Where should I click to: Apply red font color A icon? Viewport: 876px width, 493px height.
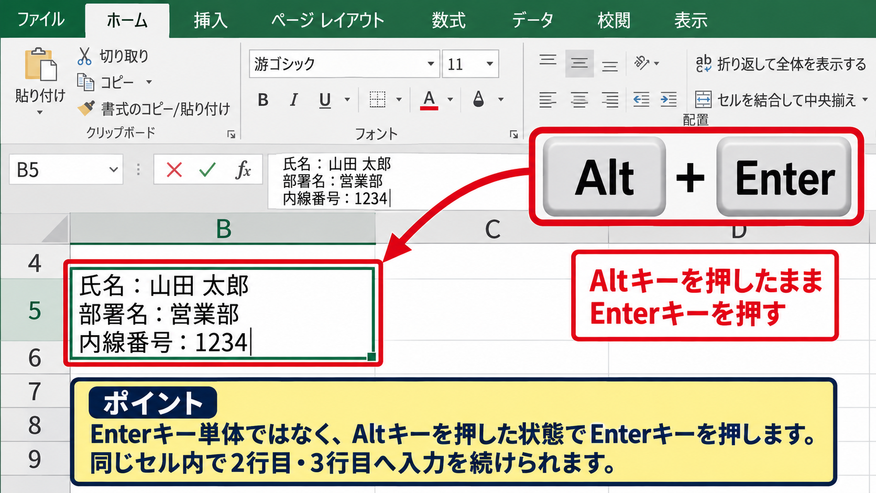pyautogui.click(x=429, y=100)
